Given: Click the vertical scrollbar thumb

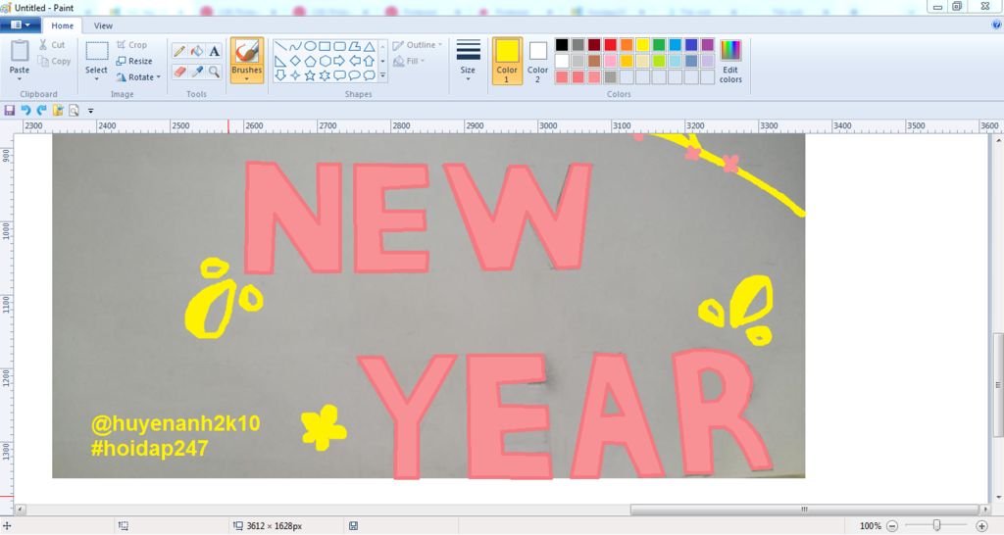Looking at the screenshot, I should point(997,385).
